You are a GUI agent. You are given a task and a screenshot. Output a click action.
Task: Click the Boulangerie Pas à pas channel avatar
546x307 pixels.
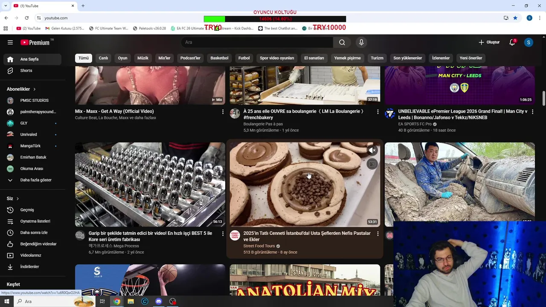pyautogui.click(x=235, y=113)
